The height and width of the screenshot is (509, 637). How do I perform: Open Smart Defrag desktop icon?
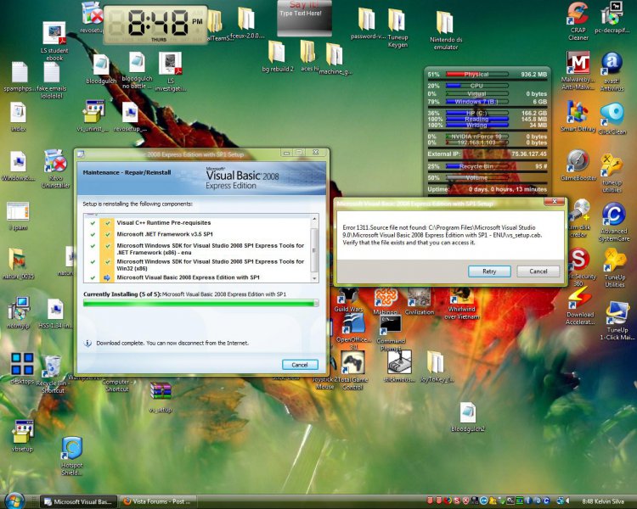click(578, 115)
